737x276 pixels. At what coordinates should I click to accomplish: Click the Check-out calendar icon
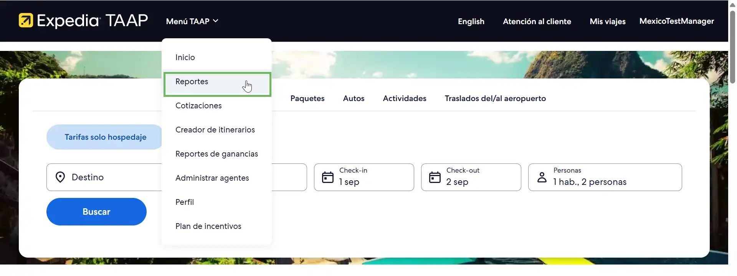pos(435,177)
